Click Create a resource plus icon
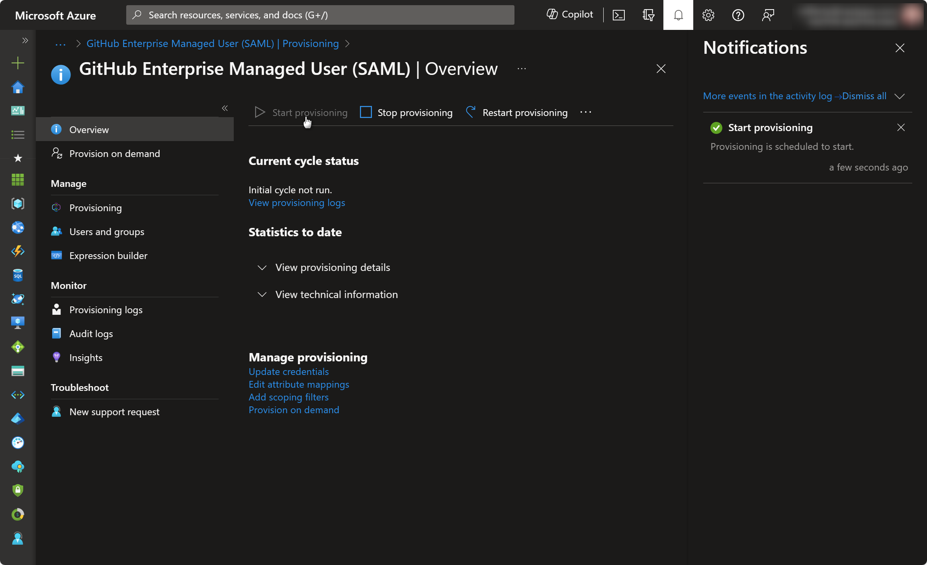927x565 pixels. click(18, 63)
